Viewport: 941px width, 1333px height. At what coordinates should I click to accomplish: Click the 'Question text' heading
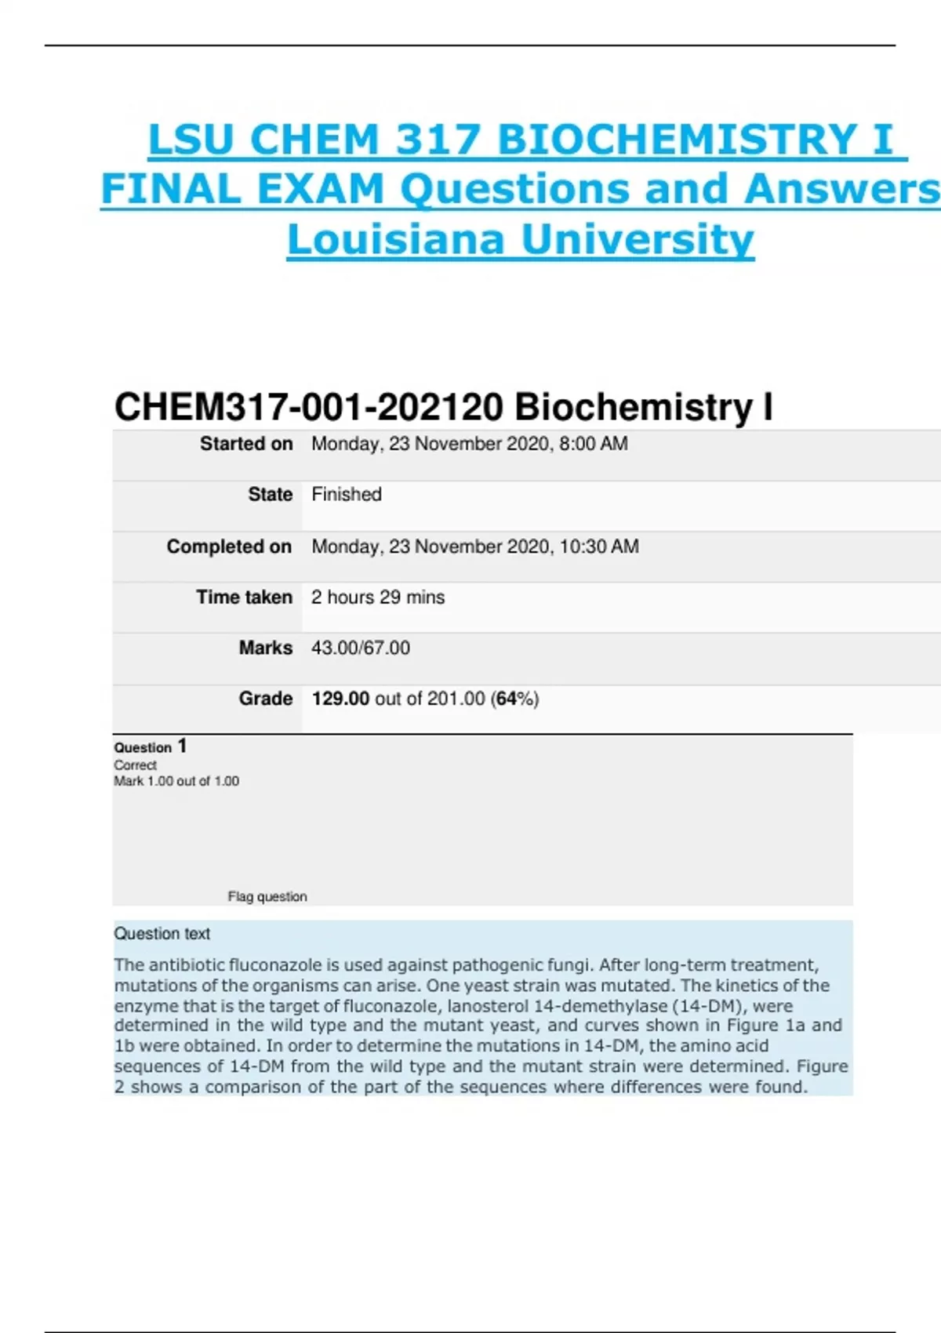pyautogui.click(x=162, y=933)
